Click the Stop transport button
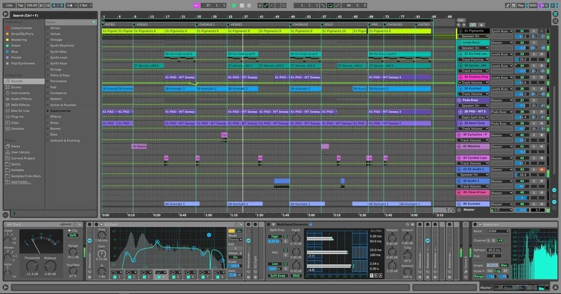561x294 pixels. 242,6
